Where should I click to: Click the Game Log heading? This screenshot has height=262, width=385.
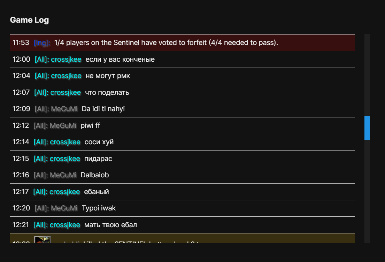(29, 20)
